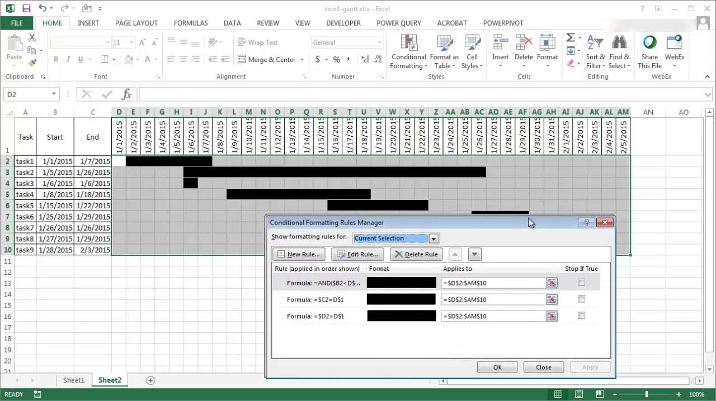
Task: Open the General number format dropdown
Action: click(379, 42)
